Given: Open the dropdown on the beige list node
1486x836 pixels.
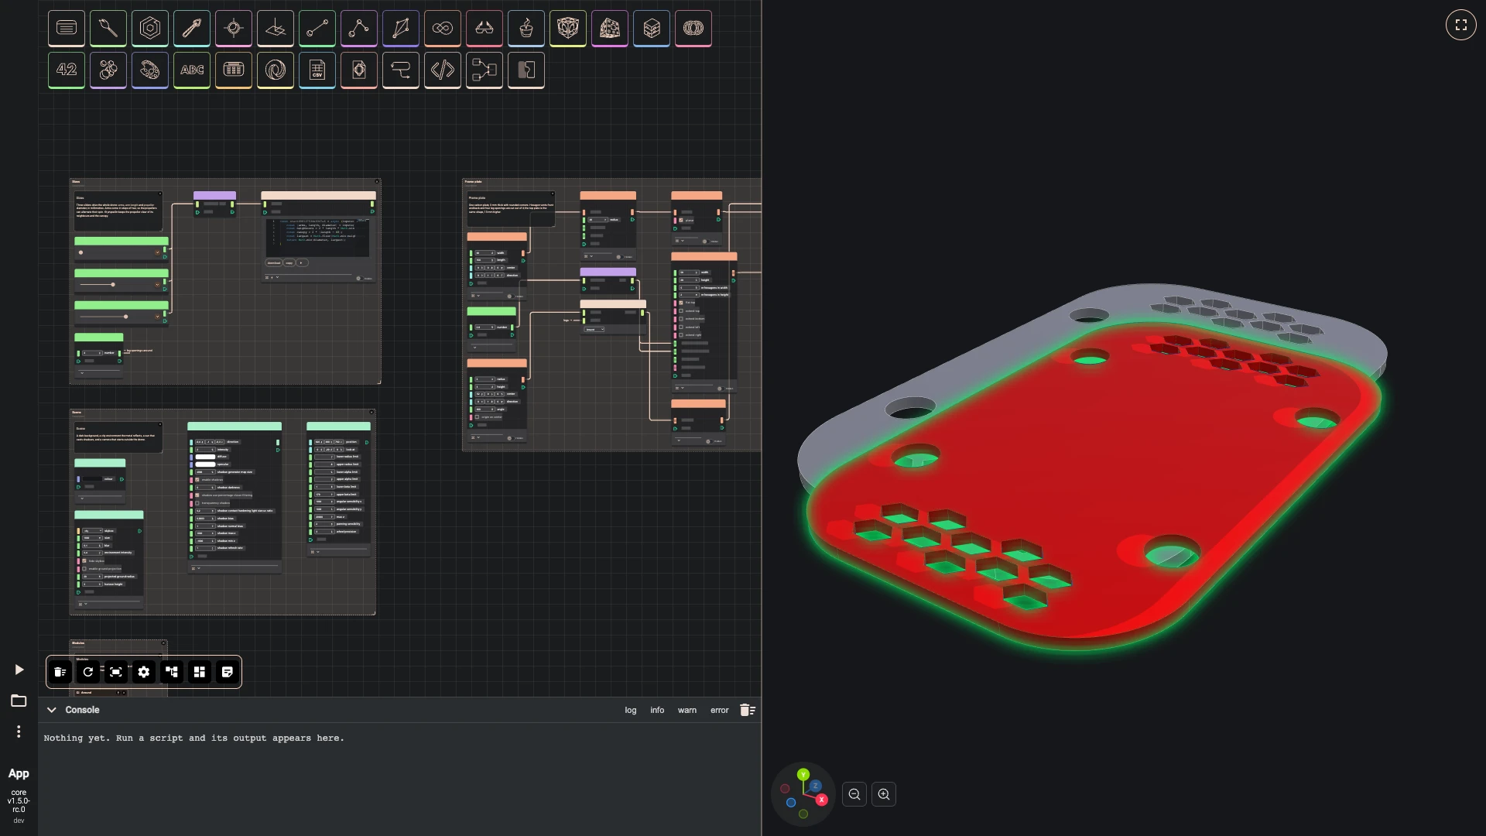Looking at the screenshot, I should tap(594, 330).
